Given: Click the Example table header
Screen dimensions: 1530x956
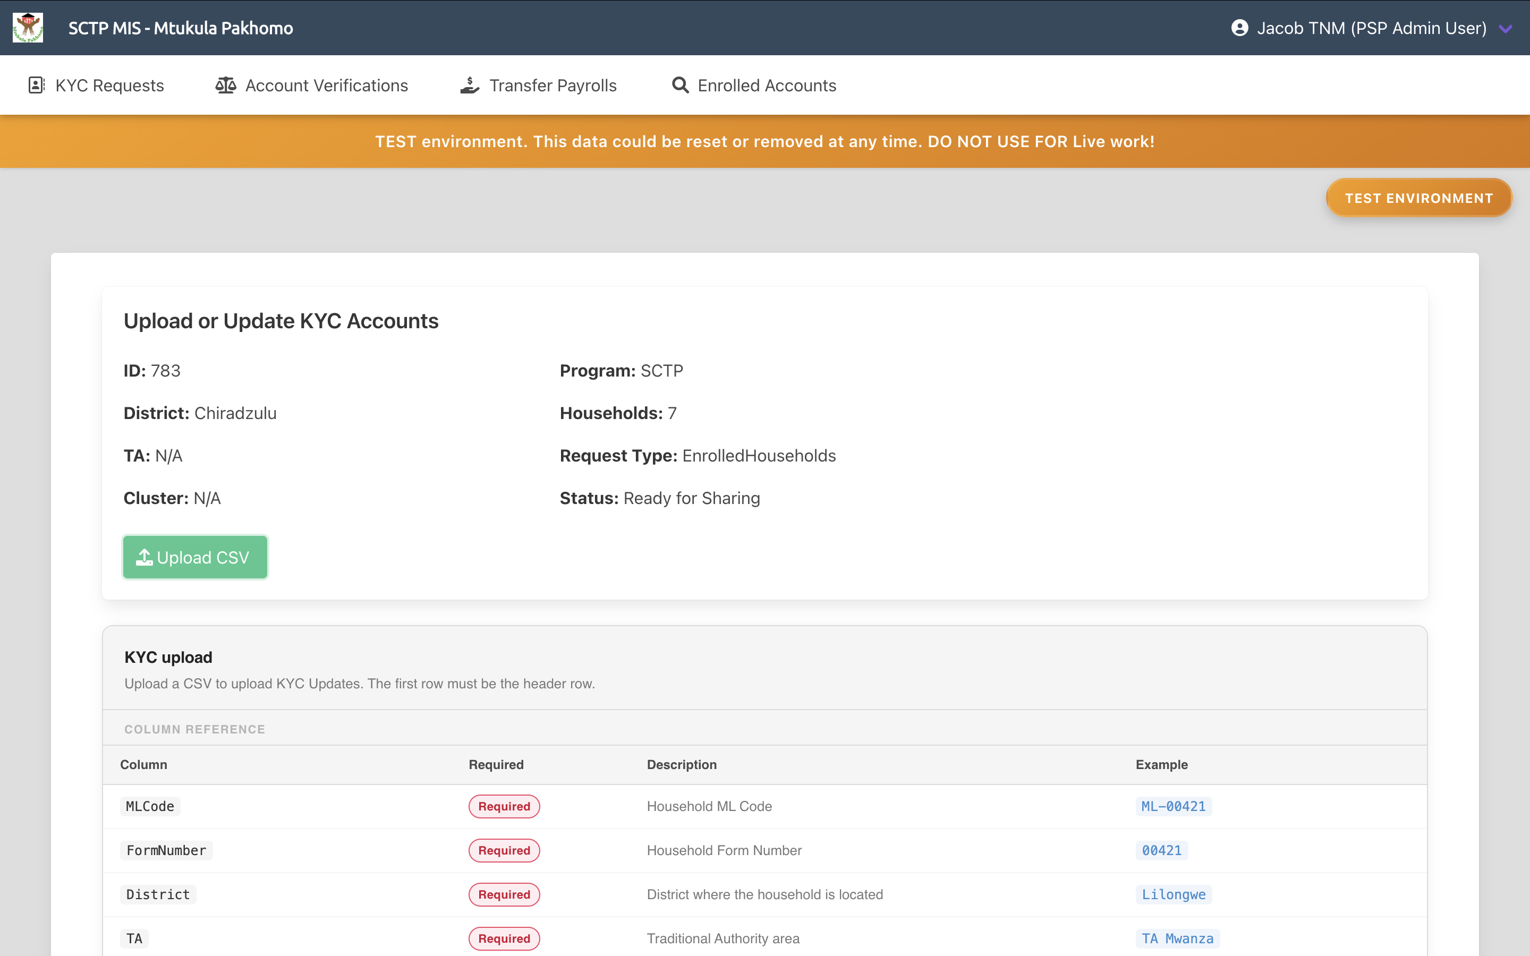Looking at the screenshot, I should tap(1161, 764).
